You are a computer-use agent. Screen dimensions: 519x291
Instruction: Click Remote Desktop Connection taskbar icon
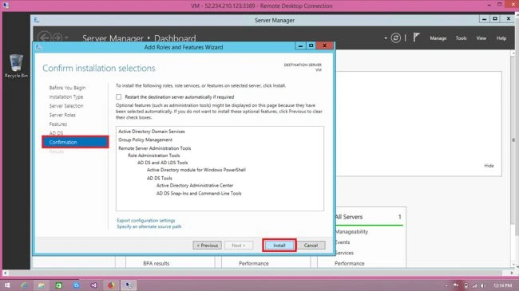(x=129, y=285)
